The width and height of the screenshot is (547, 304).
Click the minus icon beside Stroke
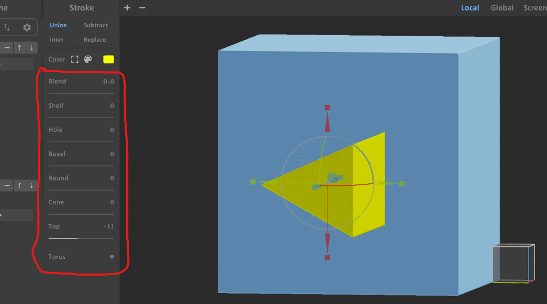pos(143,8)
